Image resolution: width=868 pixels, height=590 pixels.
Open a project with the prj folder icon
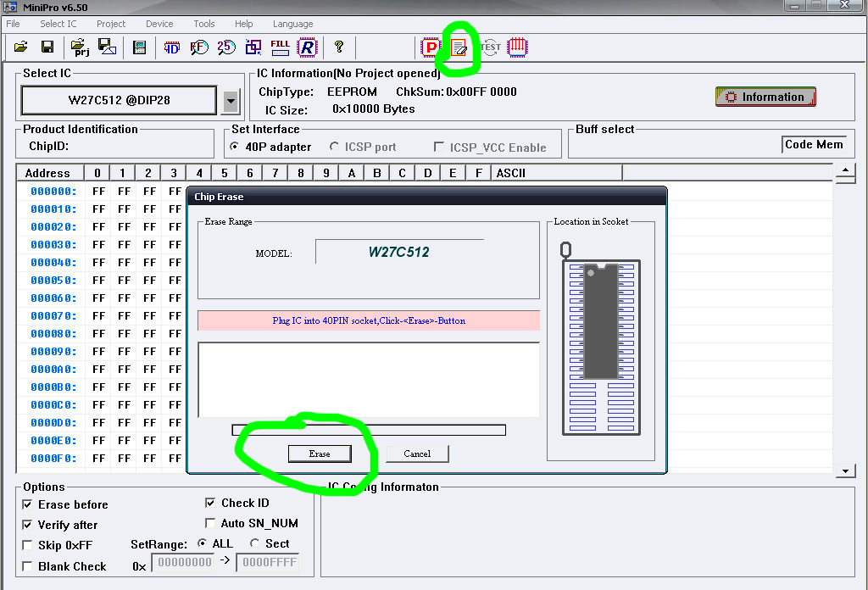point(80,47)
